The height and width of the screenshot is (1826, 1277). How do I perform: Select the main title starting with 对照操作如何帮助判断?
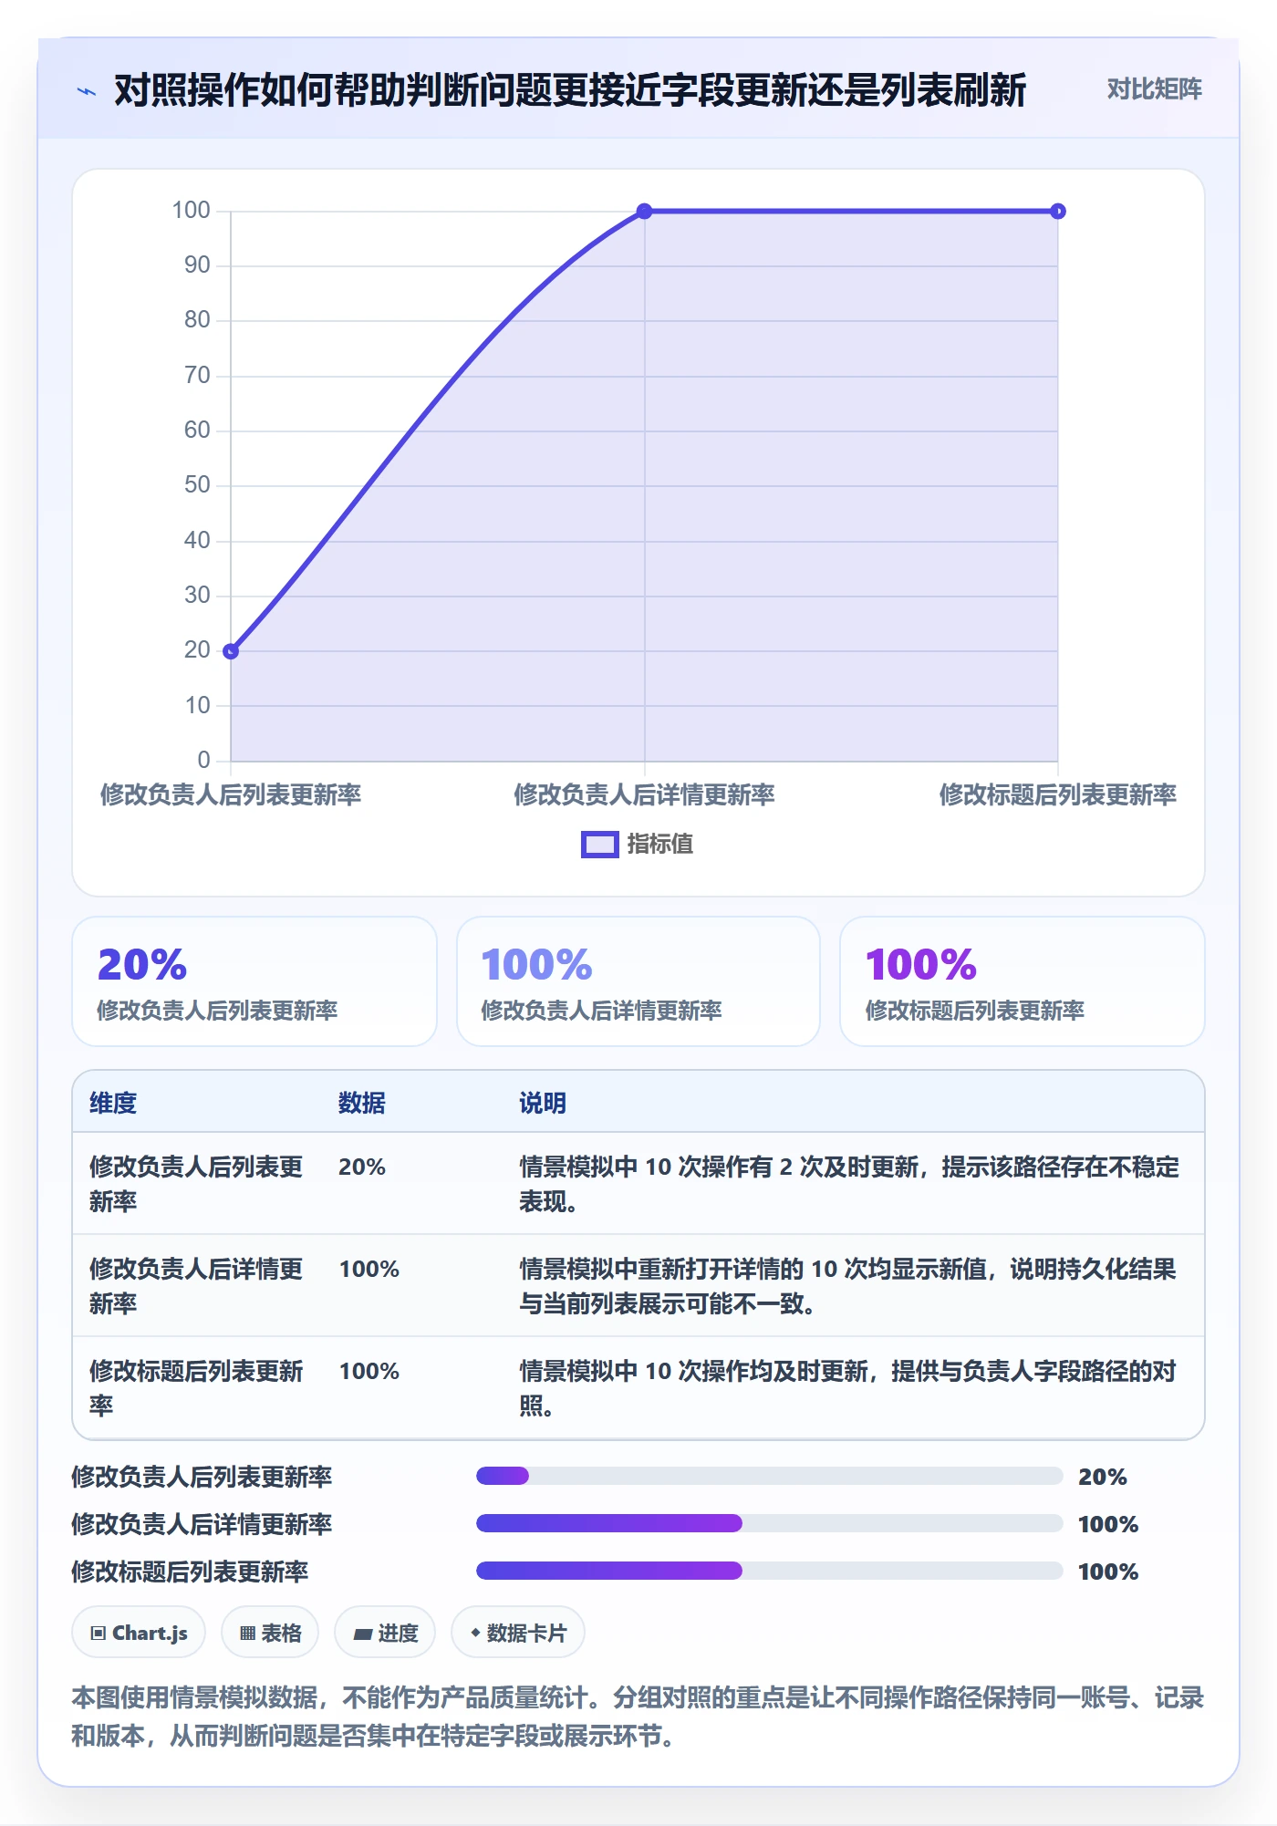[x=570, y=90]
